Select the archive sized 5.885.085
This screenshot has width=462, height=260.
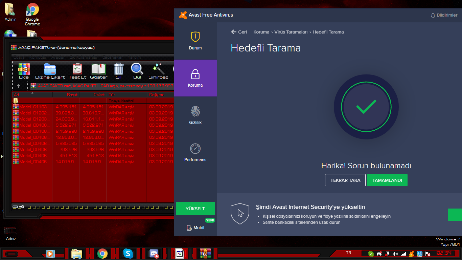(93, 144)
